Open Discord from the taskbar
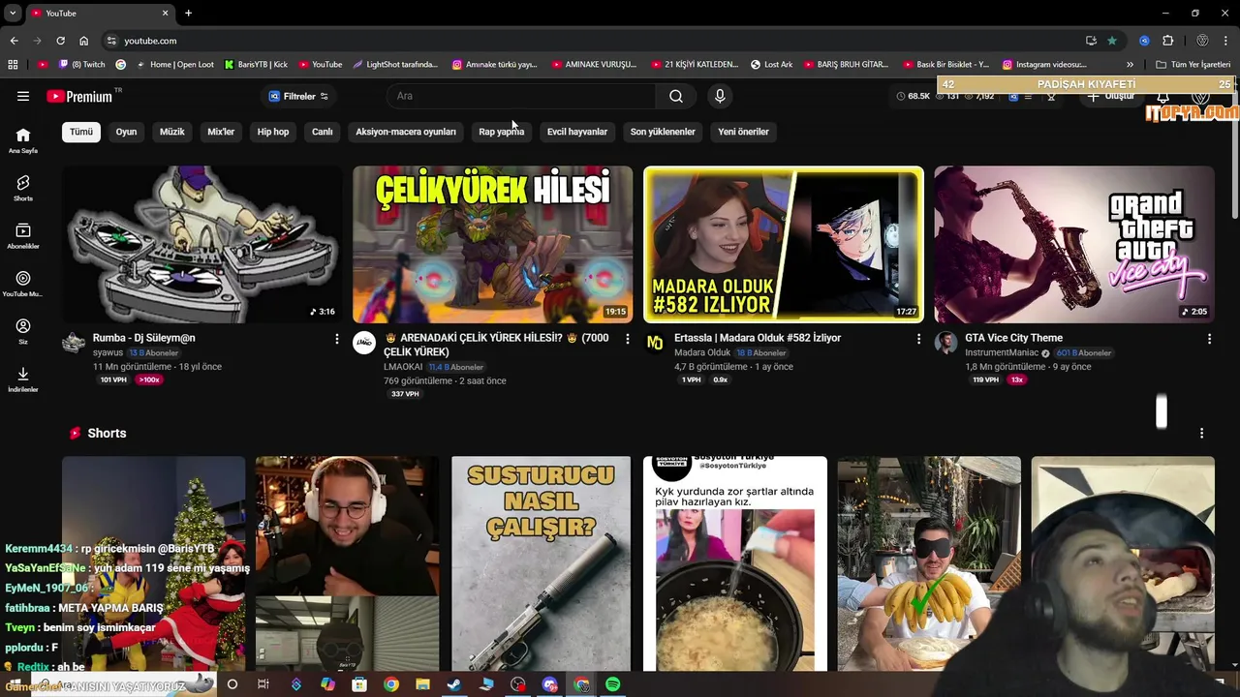Viewport: 1240px width, 697px height. point(549,684)
